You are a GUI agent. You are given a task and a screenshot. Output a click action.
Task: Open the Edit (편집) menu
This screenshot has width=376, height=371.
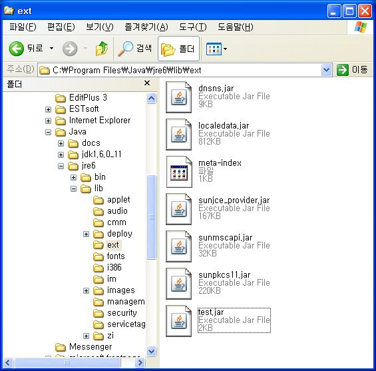[x=61, y=27]
